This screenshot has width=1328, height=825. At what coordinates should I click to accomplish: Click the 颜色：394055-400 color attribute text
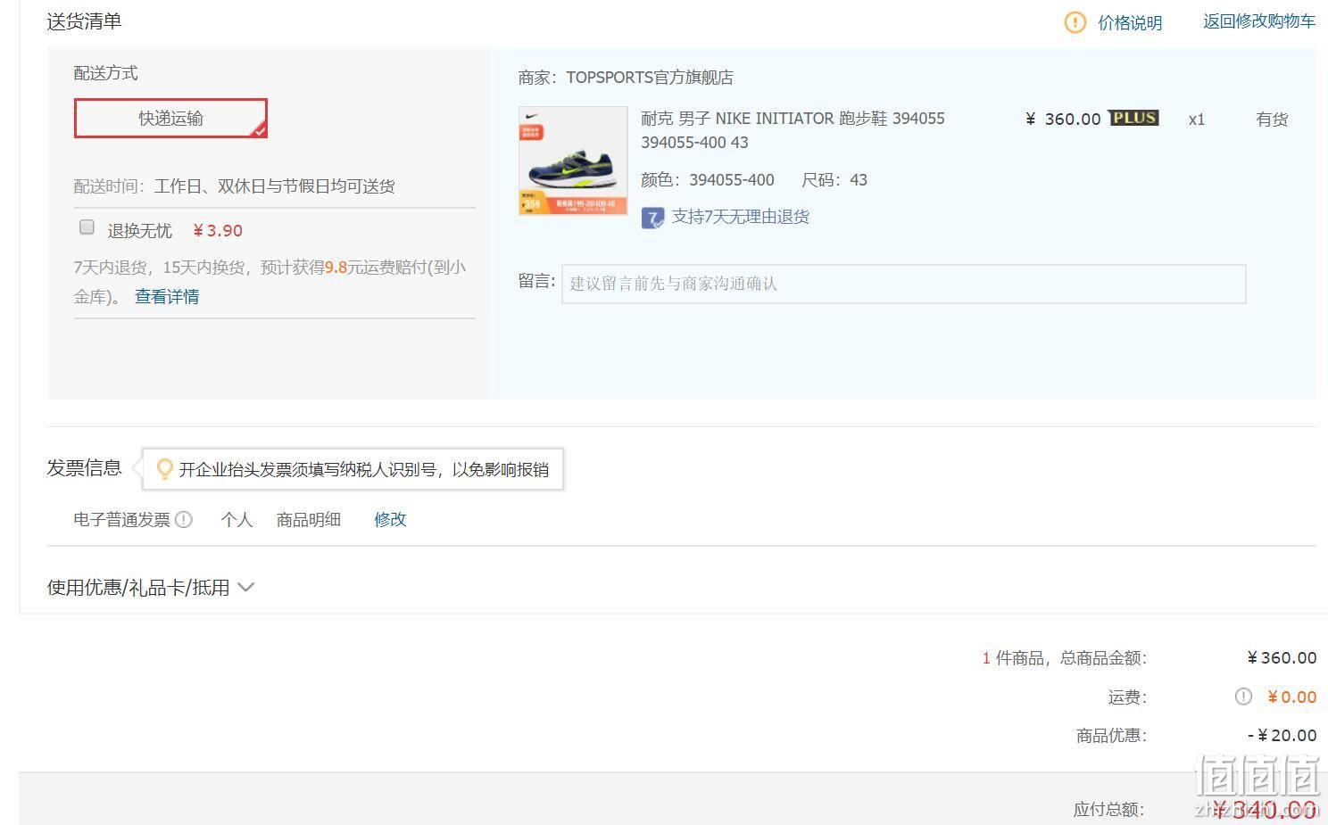tap(708, 180)
